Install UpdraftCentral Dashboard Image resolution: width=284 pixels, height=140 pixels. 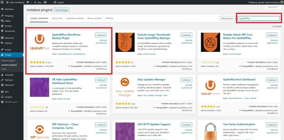[x=272, y=80]
